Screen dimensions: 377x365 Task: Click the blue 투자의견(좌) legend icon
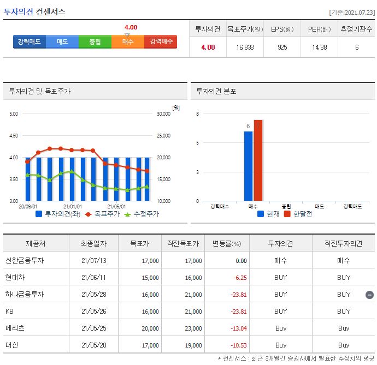[x=39, y=214]
